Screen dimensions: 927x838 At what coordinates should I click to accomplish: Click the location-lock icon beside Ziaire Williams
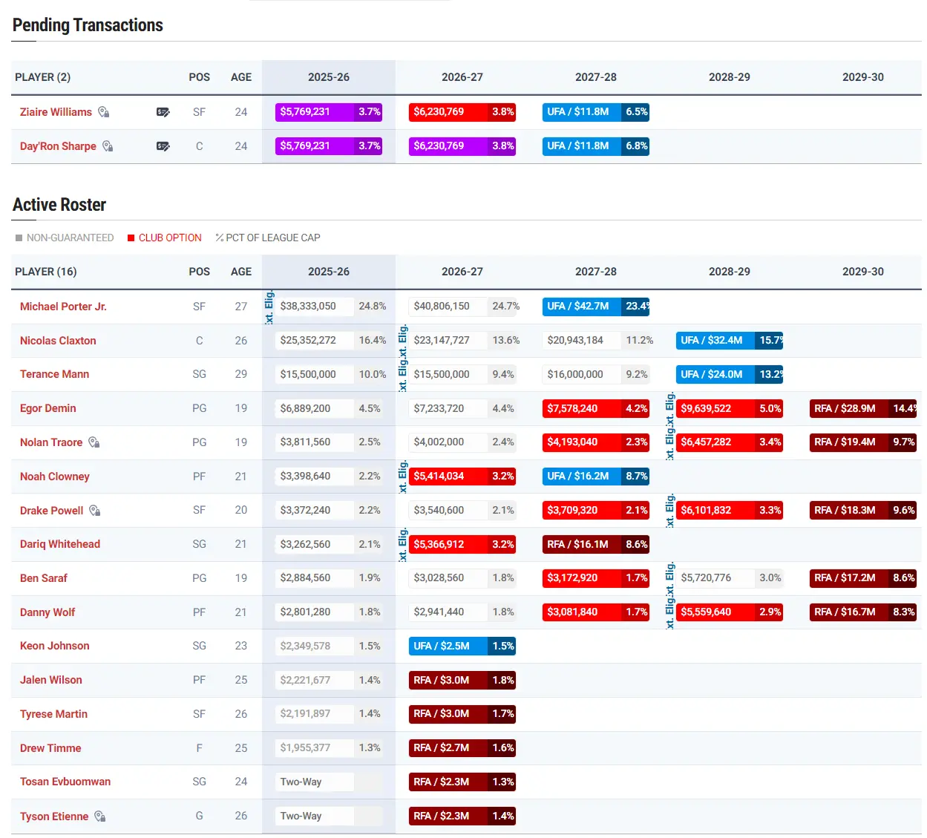[104, 112]
